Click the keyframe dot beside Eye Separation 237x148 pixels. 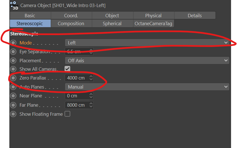point(13,52)
